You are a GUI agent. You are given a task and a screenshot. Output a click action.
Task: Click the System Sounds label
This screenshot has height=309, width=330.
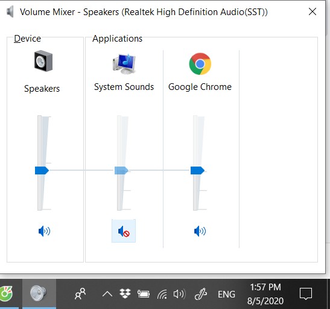click(124, 87)
